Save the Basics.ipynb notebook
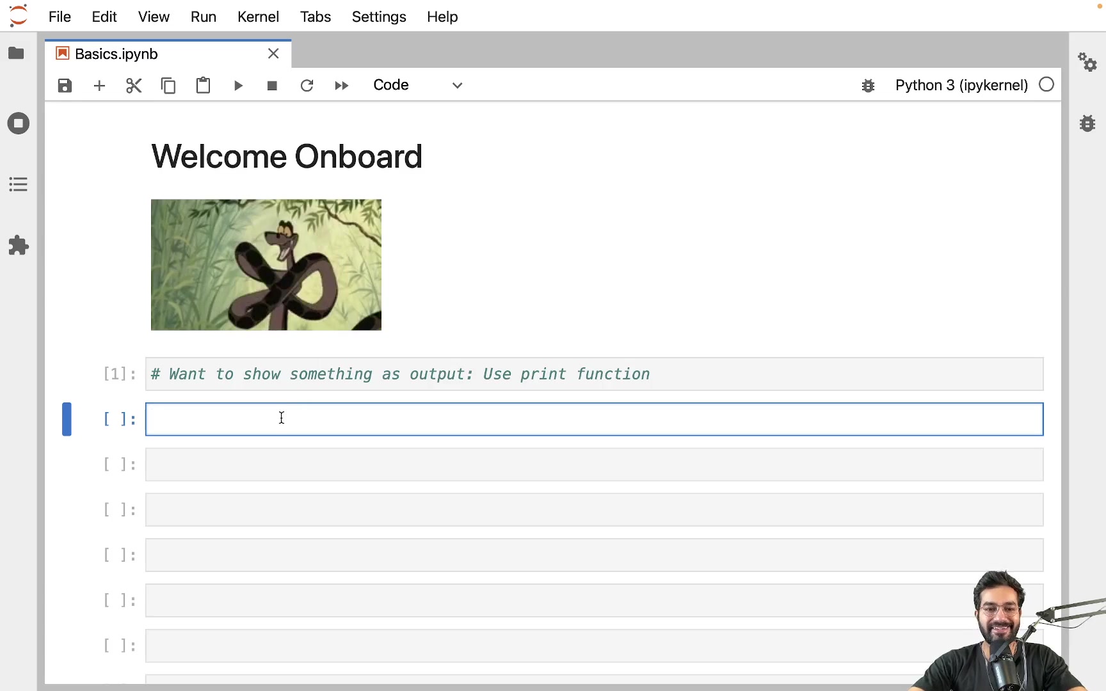Viewport: 1106px width, 691px height. point(64,85)
